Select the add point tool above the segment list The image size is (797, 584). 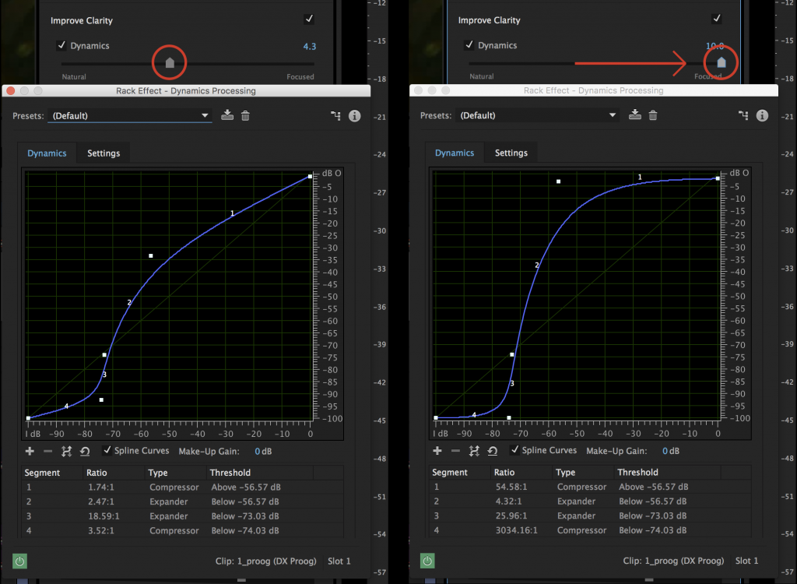[x=30, y=451]
